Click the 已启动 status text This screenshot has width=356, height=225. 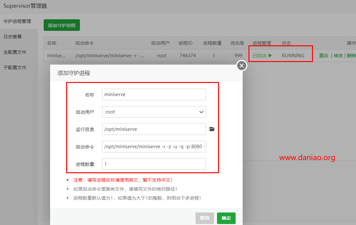pos(259,56)
